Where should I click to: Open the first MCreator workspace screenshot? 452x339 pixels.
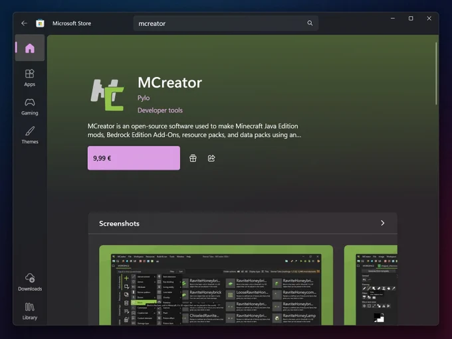[x=216, y=285]
